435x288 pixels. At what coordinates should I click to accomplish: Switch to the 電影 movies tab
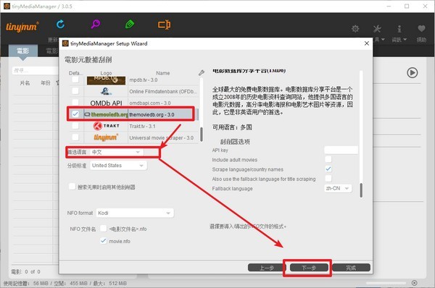click(x=23, y=51)
